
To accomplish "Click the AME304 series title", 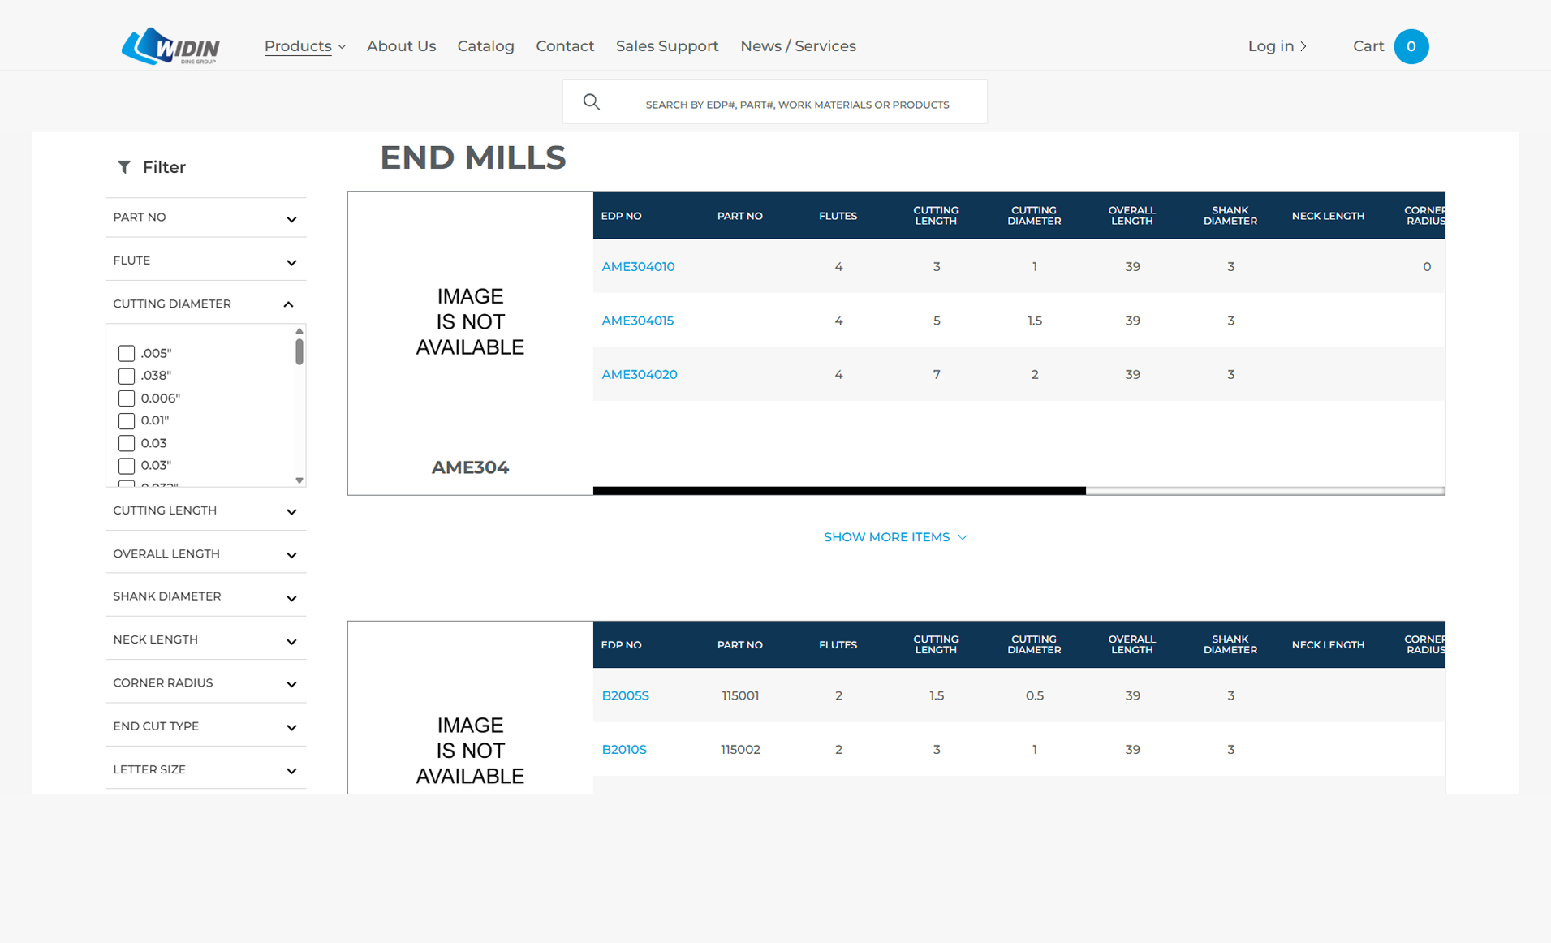I will click(x=470, y=467).
